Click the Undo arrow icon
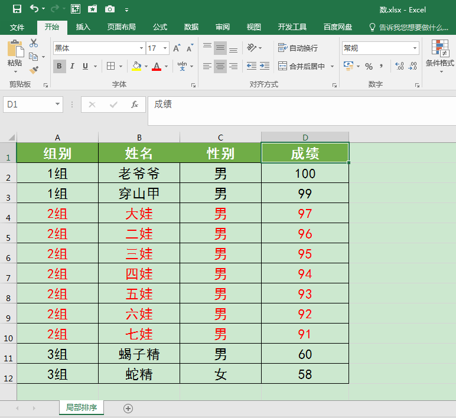 (x=34, y=9)
